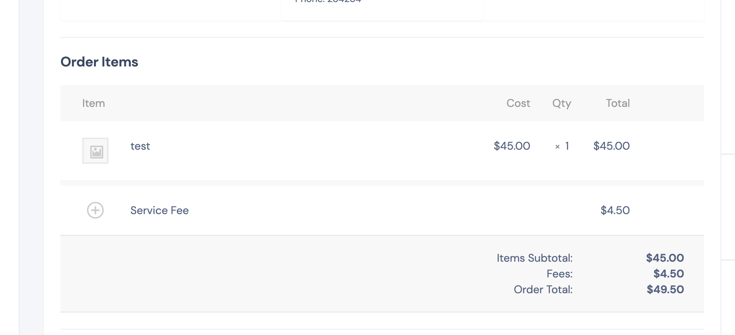Click the Qty column header
Viewport: 735px width, 335px height.
click(562, 103)
